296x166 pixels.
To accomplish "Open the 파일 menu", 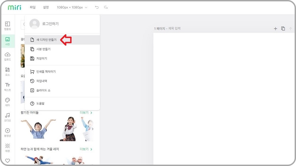I will (33, 7).
